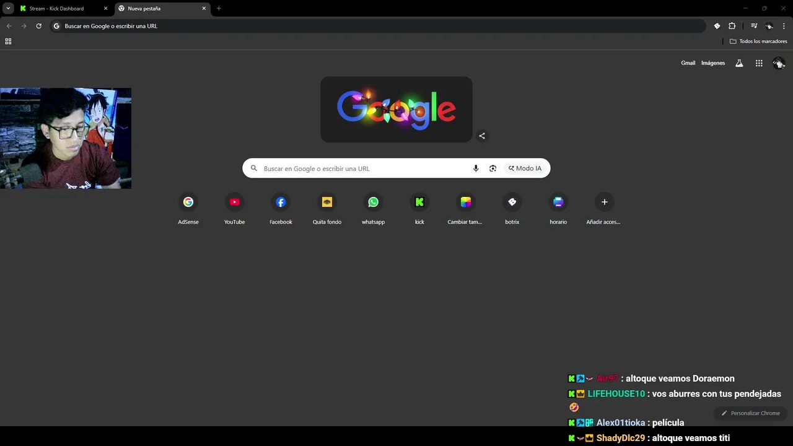Click the Google doodle logo
Screen dimensions: 793x446
[396, 110]
